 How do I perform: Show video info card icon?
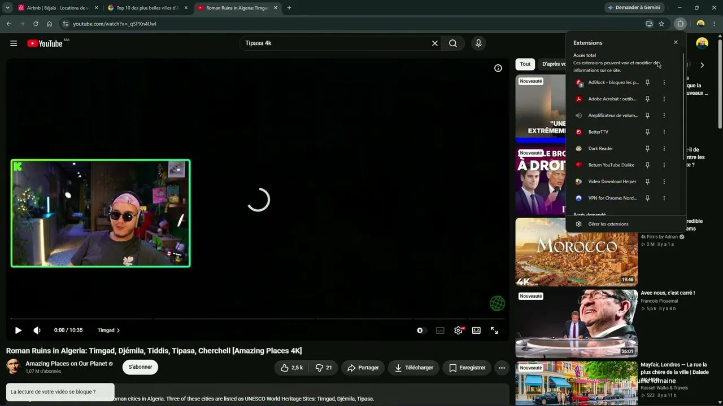pyautogui.click(x=498, y=68)
